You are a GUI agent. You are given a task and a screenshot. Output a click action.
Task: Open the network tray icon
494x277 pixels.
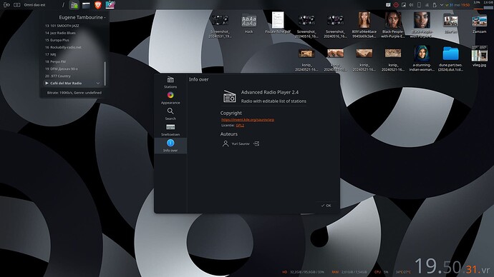427,5
